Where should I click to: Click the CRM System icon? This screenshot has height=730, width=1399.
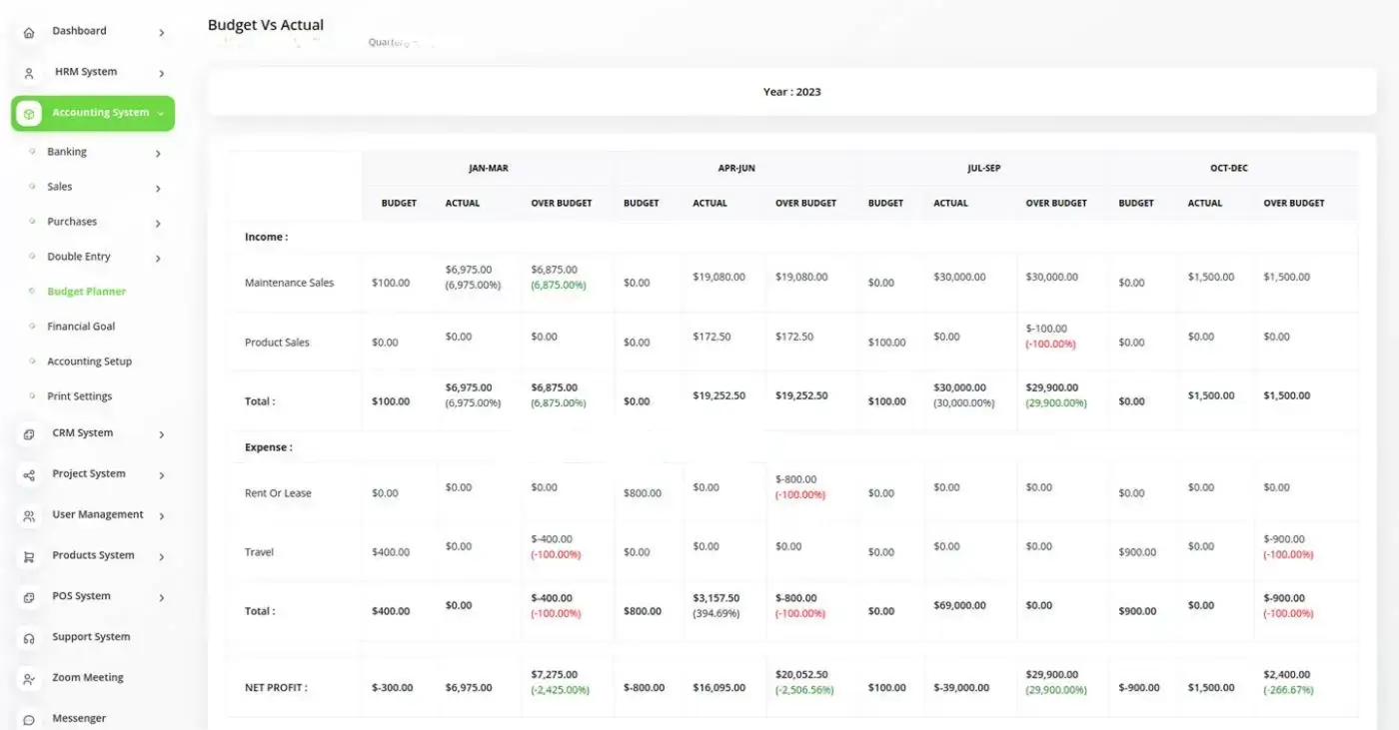29,434
